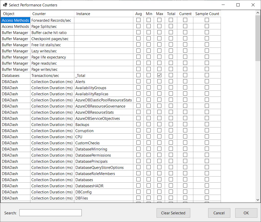Screen dimensions: 261x222
Task: Check Max for the CPU collection duration
Action: tap(159, 136)
